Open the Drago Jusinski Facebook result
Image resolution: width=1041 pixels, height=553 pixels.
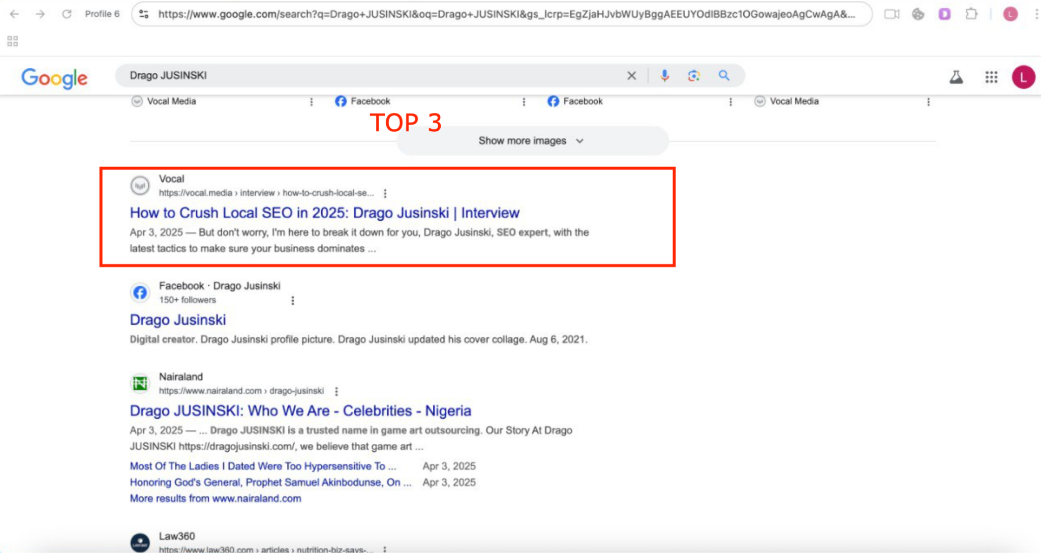178,319
